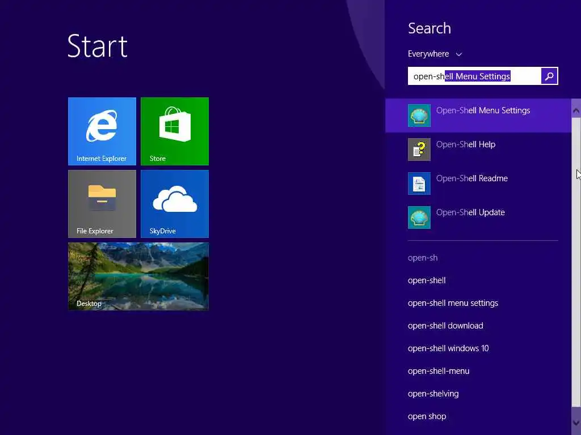The width and height of the screenshot is (581, 435).
Task: Choose the "open shop" suggestion
Action: (427, 416)
